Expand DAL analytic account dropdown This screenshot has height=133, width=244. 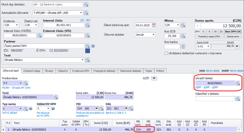[126, 109]
